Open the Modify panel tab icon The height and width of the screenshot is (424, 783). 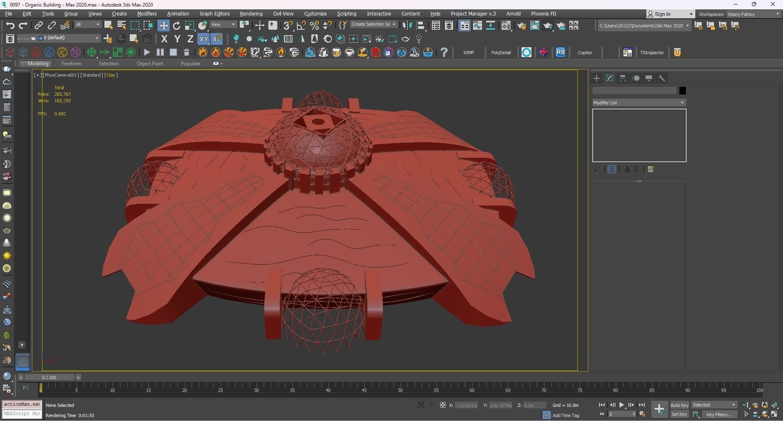(x=610, y=78)
